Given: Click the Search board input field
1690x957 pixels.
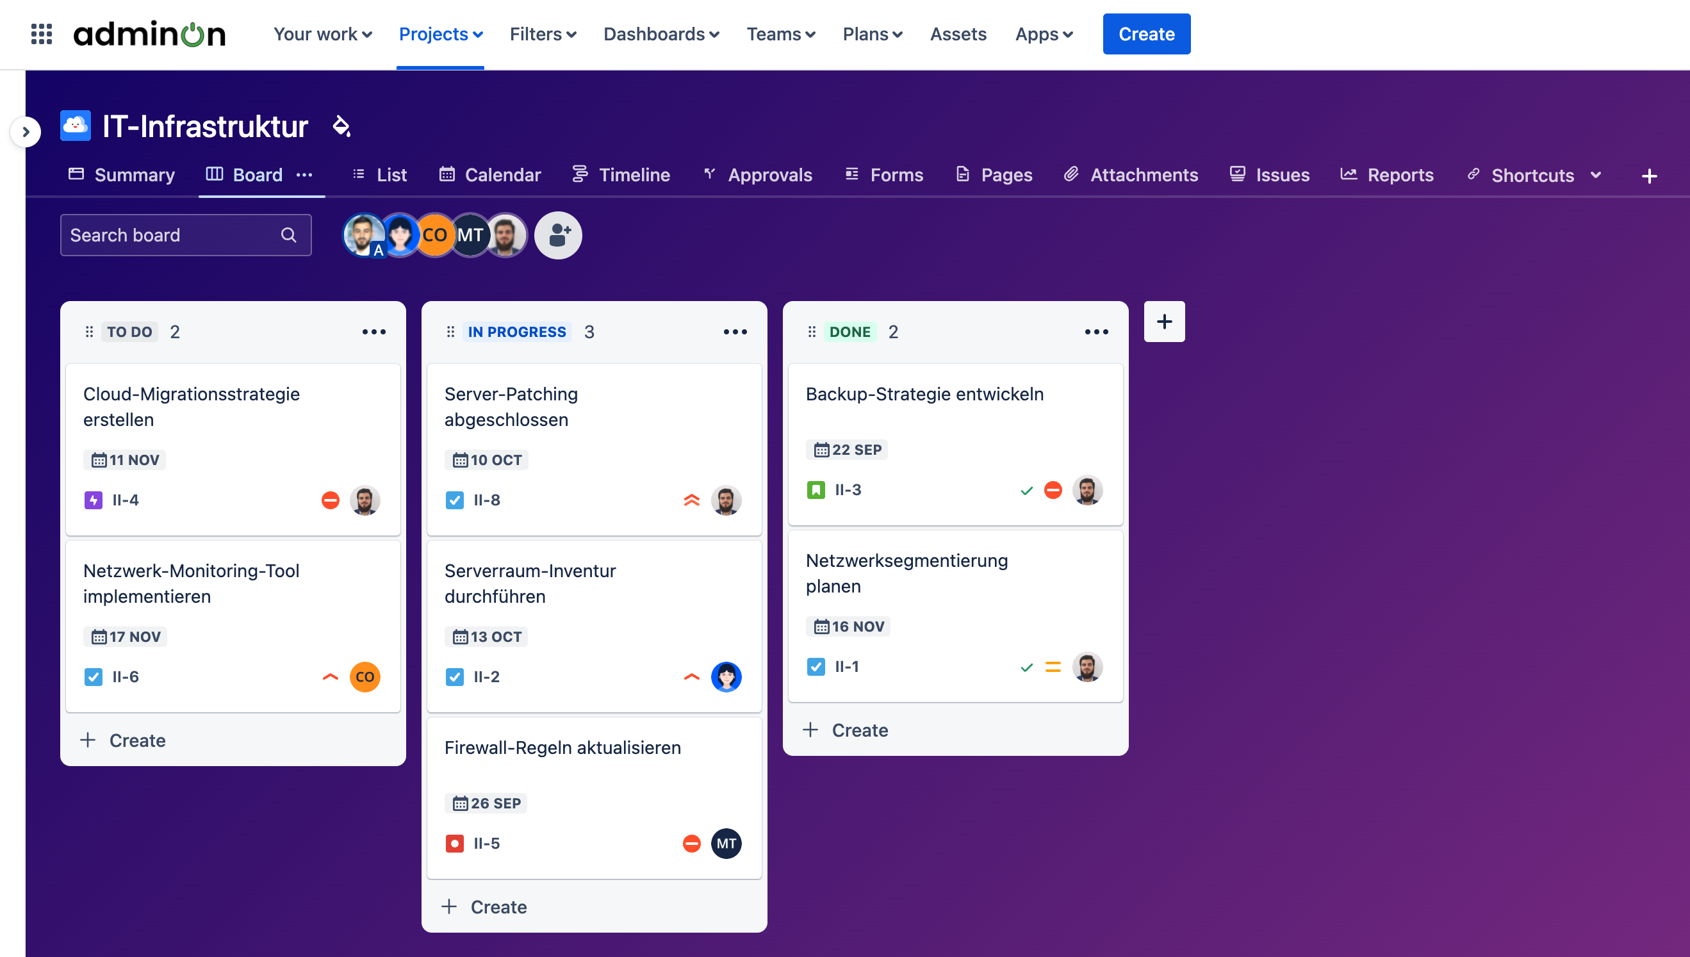Looking at the screenshot, I should (x=172, y=234).
